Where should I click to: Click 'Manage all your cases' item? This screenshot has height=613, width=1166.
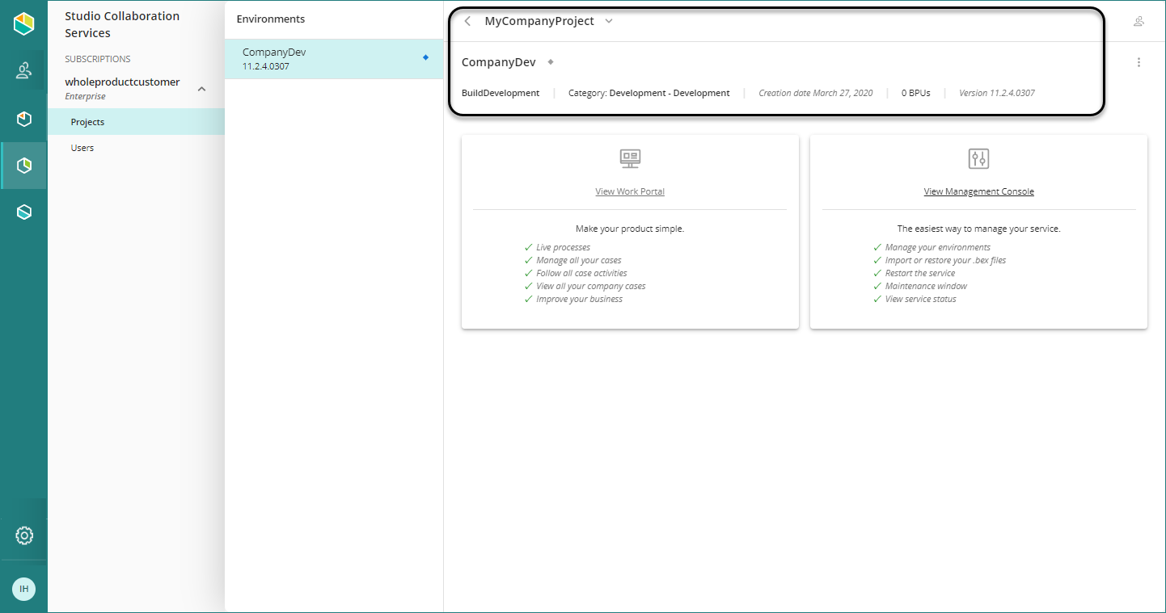[579, 260]
